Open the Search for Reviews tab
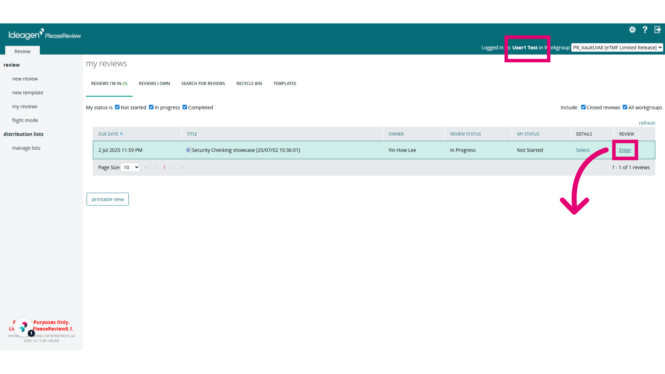The image size is (665, 374). click(x=203, y=83)
